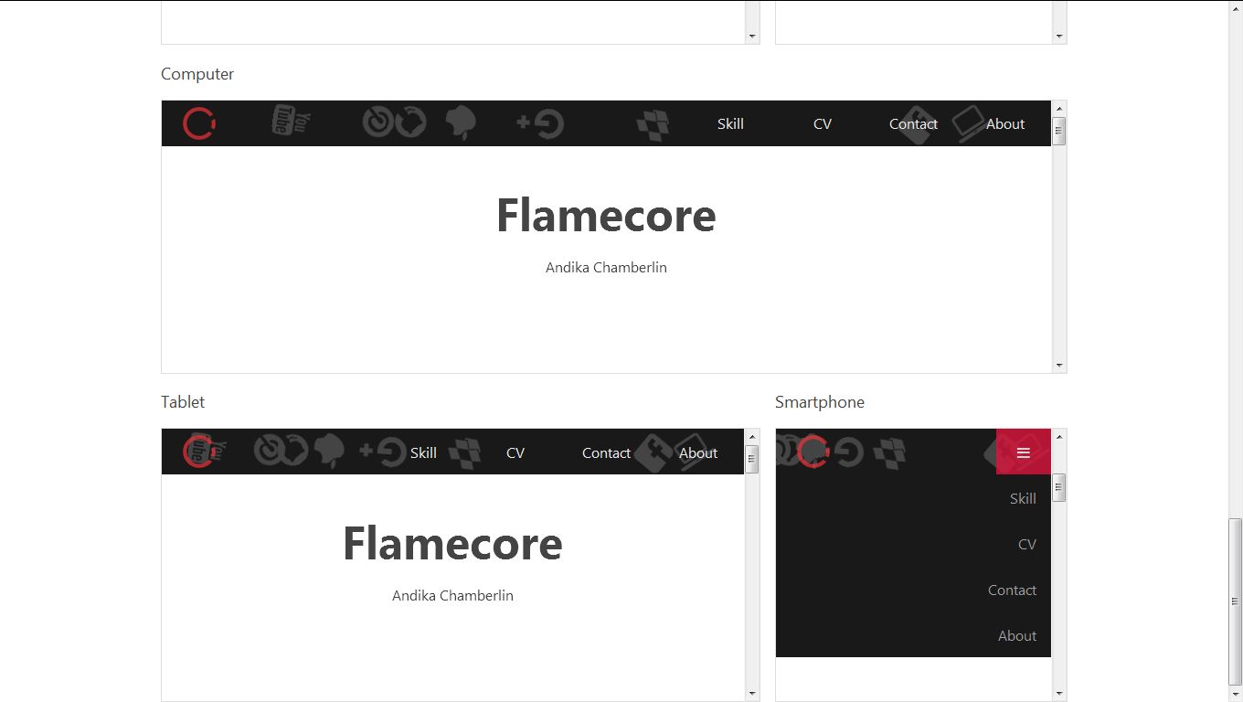Click the Tablet section label
Image resolution: width=1243 pixels, height=702 pixels.
[x=183, y=402]
